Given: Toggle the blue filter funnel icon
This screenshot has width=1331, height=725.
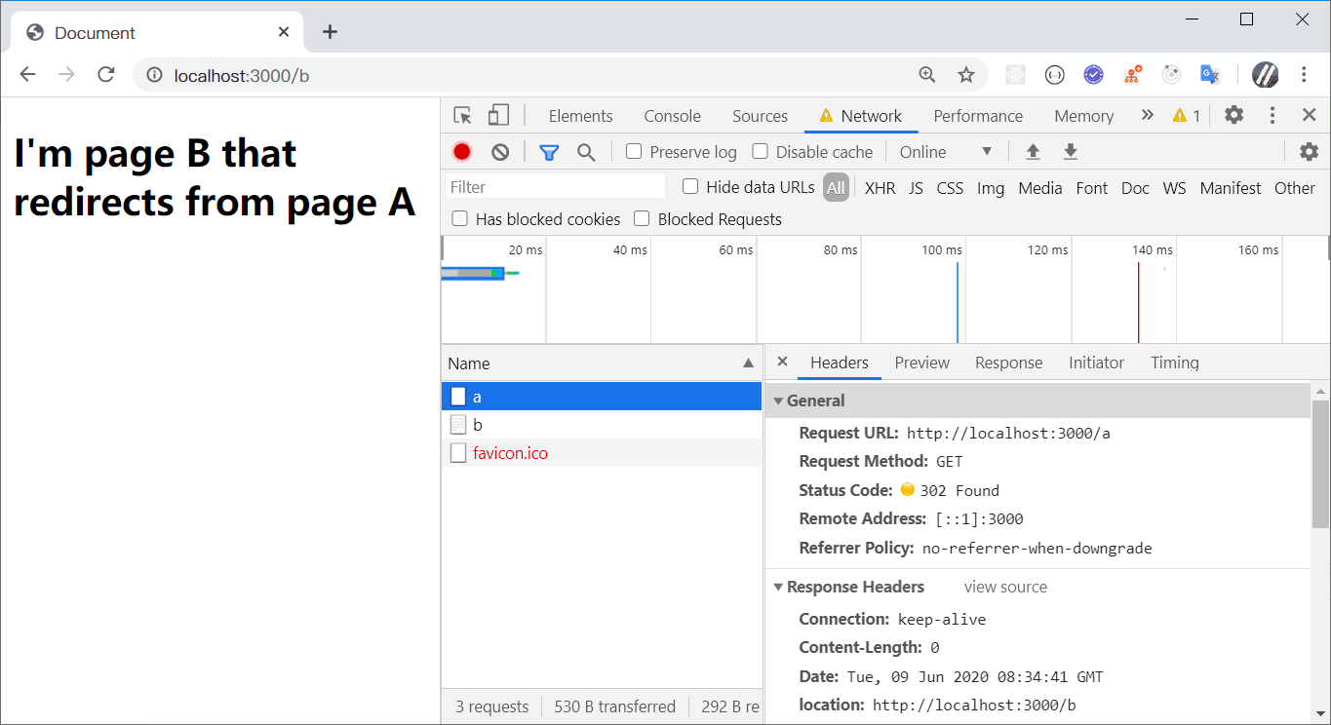Looking at the screenshot, I should 549,152.
